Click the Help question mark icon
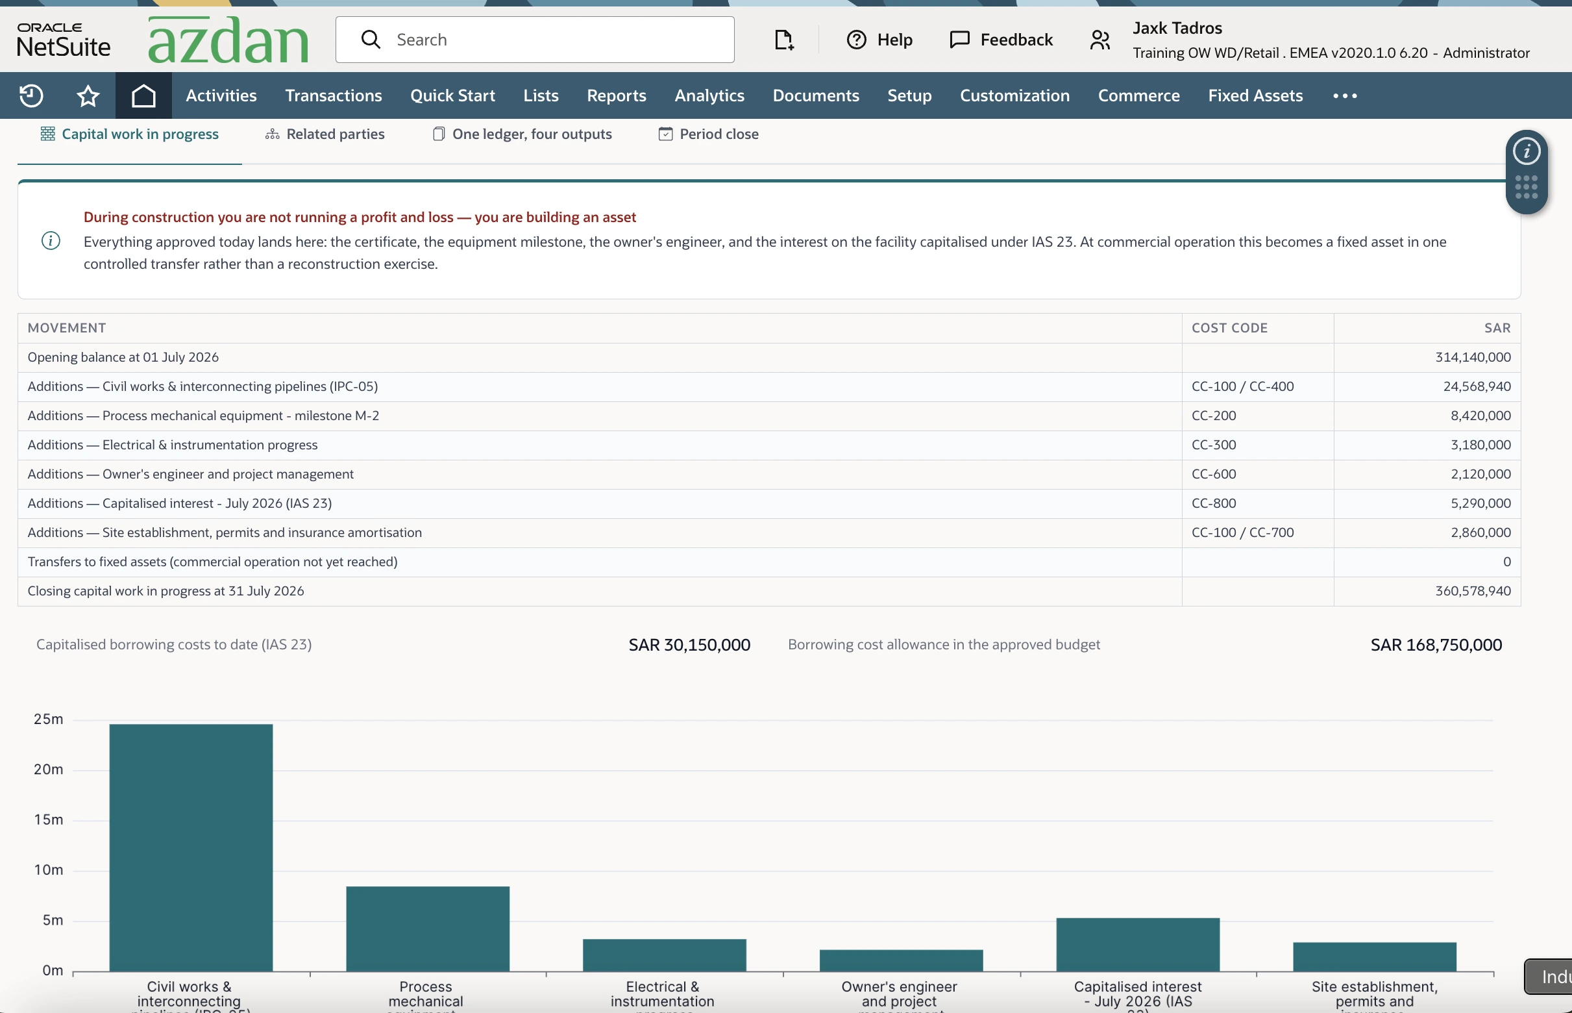The width and height of the screenshot is (1572, 1013). 856,40
